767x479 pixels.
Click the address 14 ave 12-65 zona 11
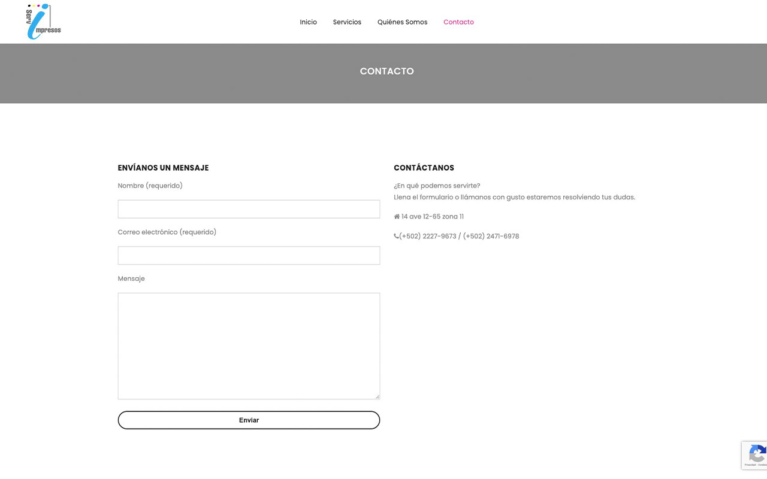coord(433,217)
